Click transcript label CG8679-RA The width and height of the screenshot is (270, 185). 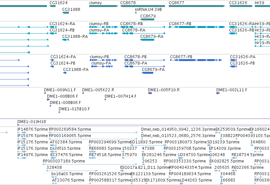(152, 37)
